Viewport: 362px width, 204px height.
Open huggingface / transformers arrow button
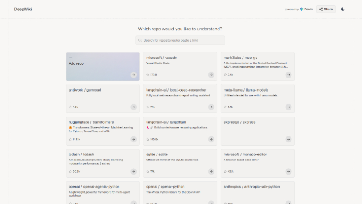(x=133, y=139)
